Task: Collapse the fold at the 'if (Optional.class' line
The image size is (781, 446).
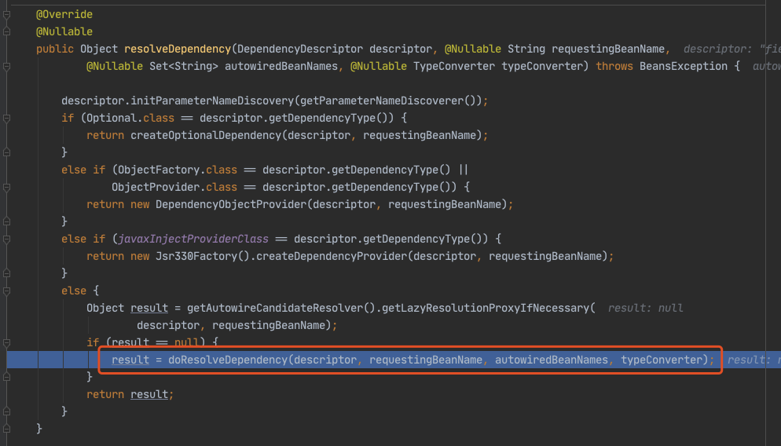Action: pyautogui.click(x=6, y=119)
